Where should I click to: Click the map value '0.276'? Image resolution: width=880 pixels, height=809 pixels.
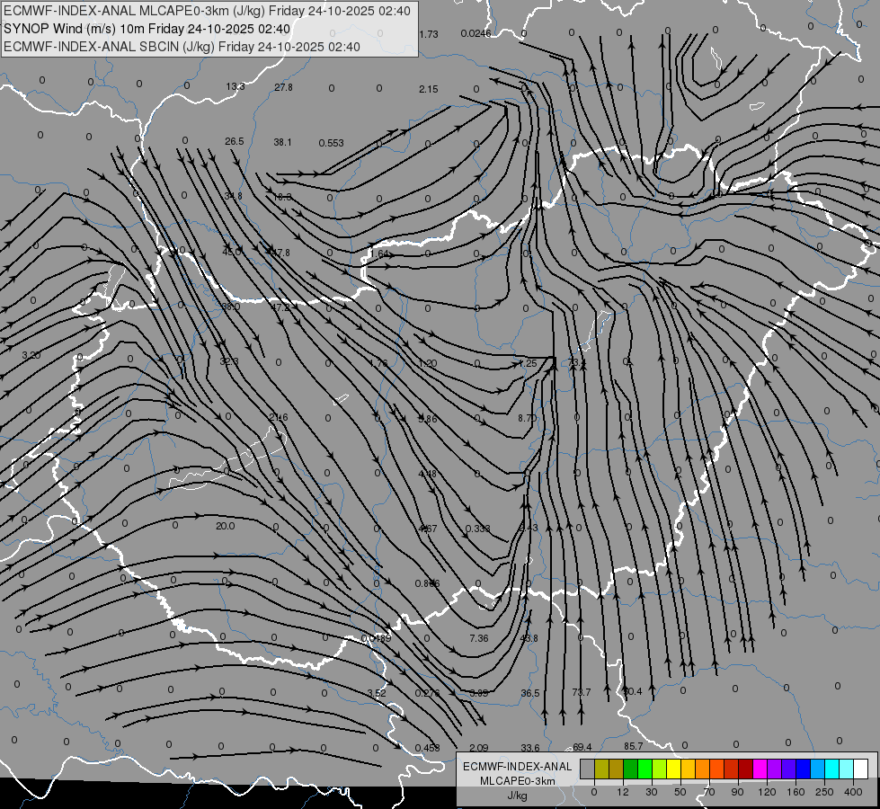click(x=427, y=693)
